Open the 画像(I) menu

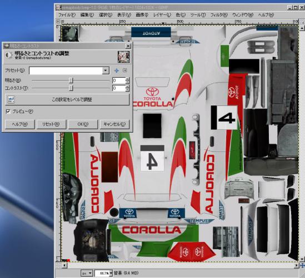(x=142, y=15)
